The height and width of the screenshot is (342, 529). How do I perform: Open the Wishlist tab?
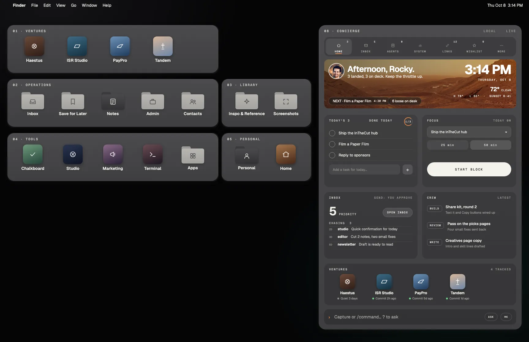tap(474, 47)
